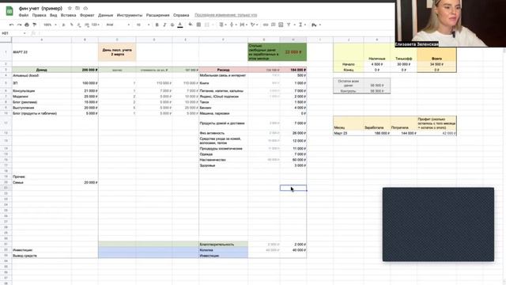Viewport: 506px width, 285px height.
Task: Click the name box showing H21
Action: tap(13, 33)
